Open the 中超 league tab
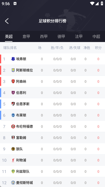Screen dimensions: 105x187 click(96, 36)
